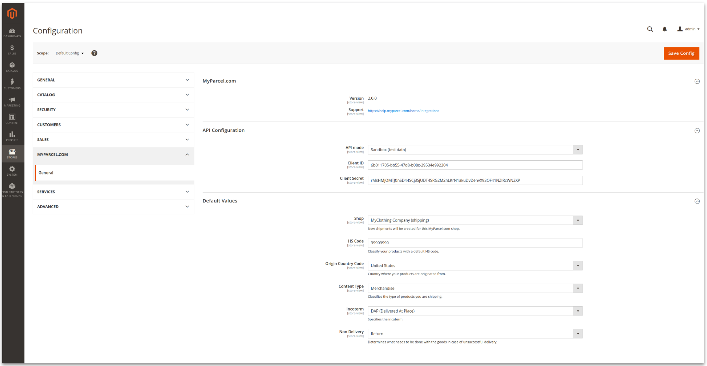Viewport: 707px width, 366px height.
Task: Expand the ADVANCED configuration section
Action: (113, 206)
